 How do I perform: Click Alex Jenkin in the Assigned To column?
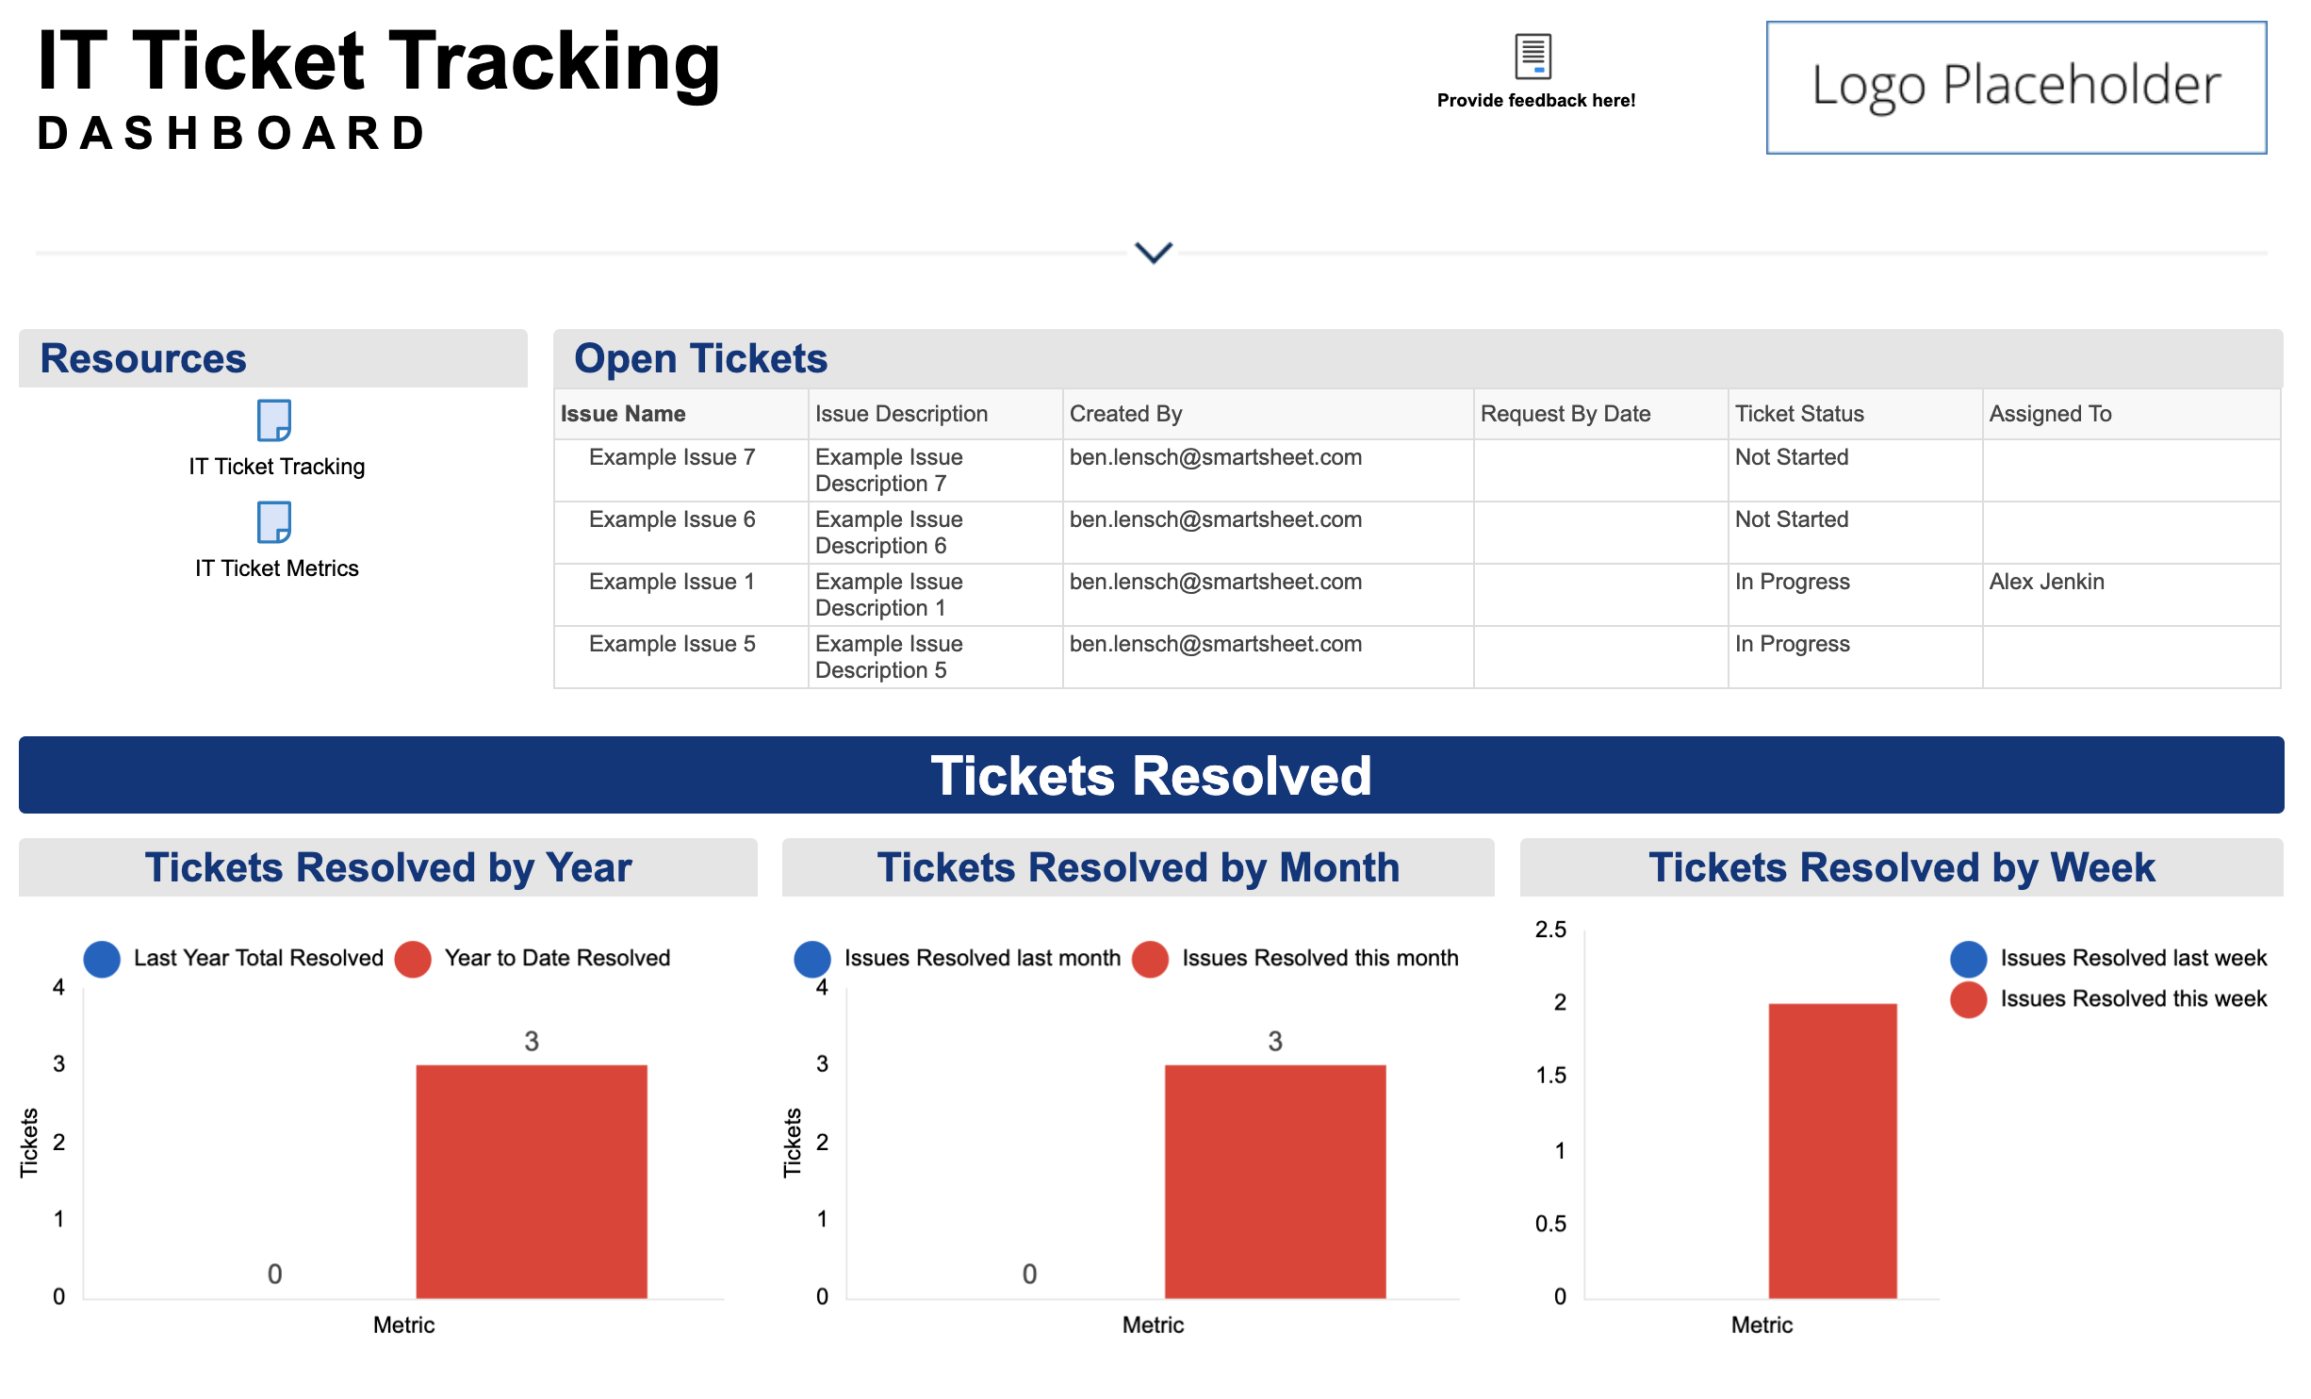pyautogui.click(x=2046, y=582)
